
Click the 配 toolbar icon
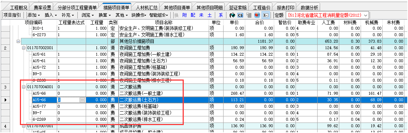tap(193, 15)
